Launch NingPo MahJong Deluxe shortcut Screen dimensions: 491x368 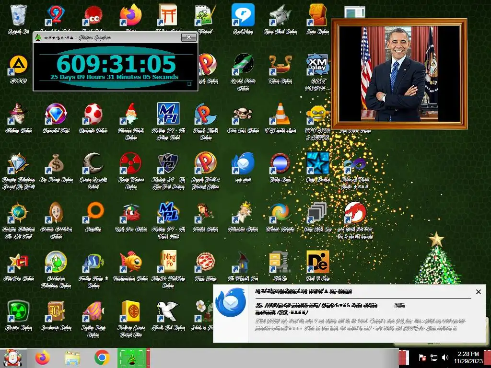pyautogui.click(x=168, y=262)
